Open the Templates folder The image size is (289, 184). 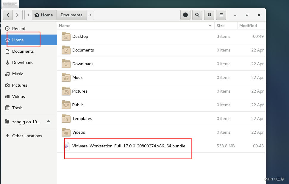coord(82,118)
